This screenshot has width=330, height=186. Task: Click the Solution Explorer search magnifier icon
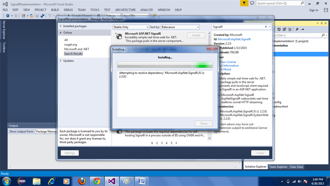point(323,35)
